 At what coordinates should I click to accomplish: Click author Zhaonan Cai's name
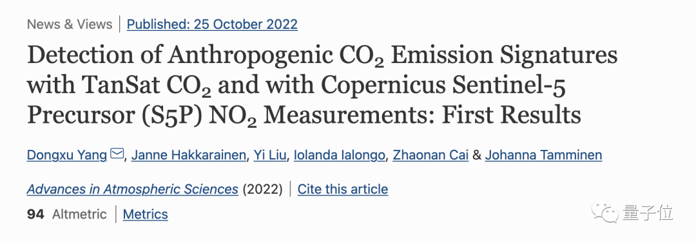[x=430, y=155]
